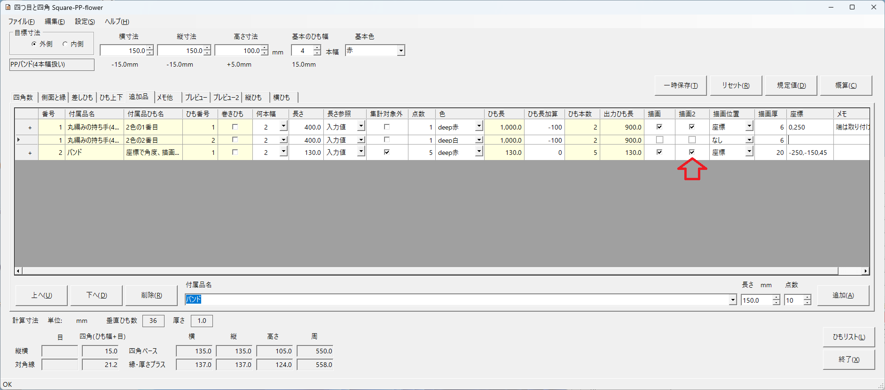Image resolution: width=885 pixels, height=390 pixels.
Task: Toggle 集計対象外 checkbox for バンド row
Action: point(387,152)
